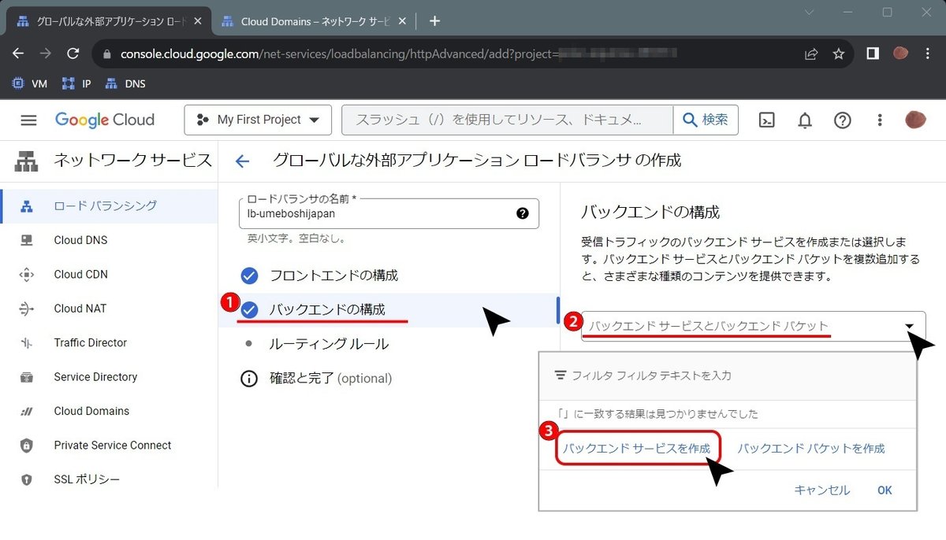Click バックエンド バケットを作成
Viewport: 946px width, 540px height.
[811, 449]
